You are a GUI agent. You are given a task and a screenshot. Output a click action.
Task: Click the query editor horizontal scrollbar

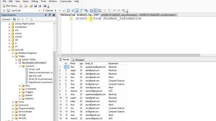[131, 55]
